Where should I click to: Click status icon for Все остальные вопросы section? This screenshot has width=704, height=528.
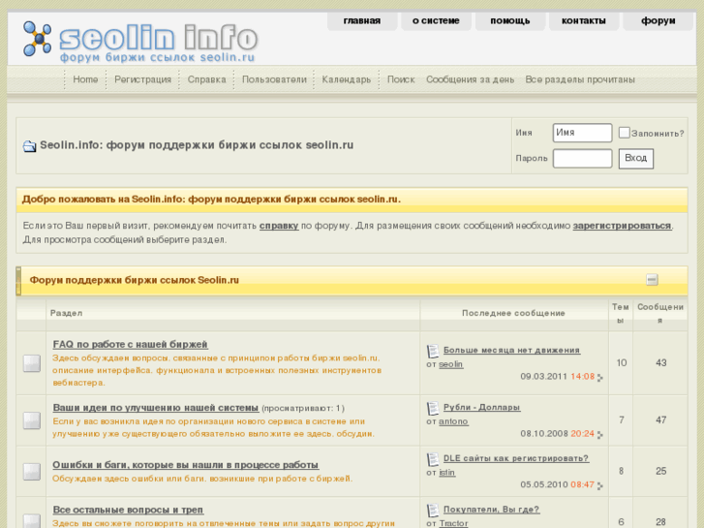click(31, 520)
